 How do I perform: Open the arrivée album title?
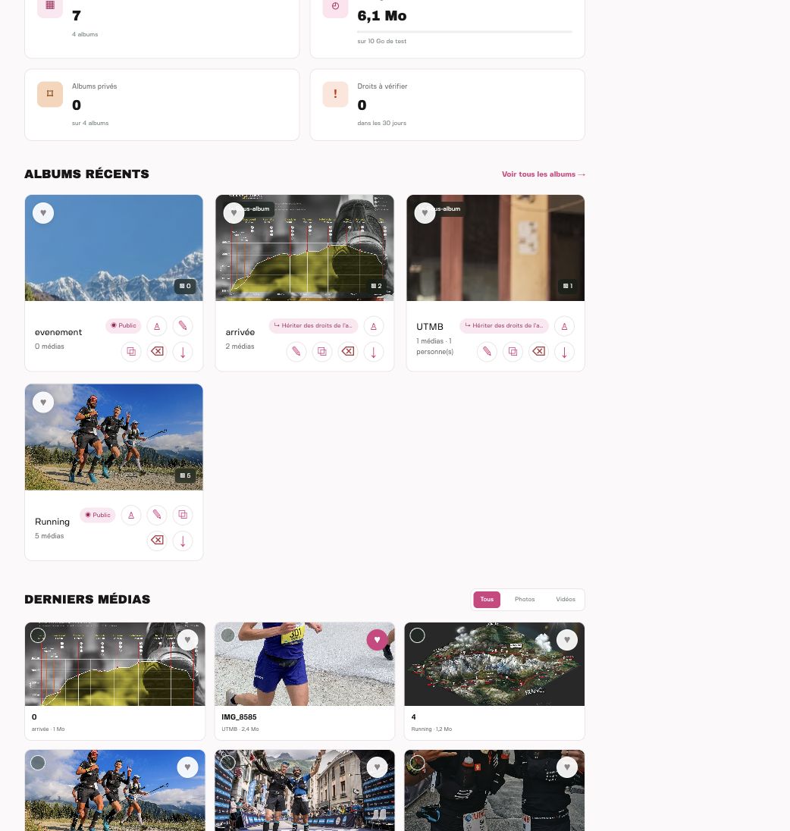tap(240, 332)
